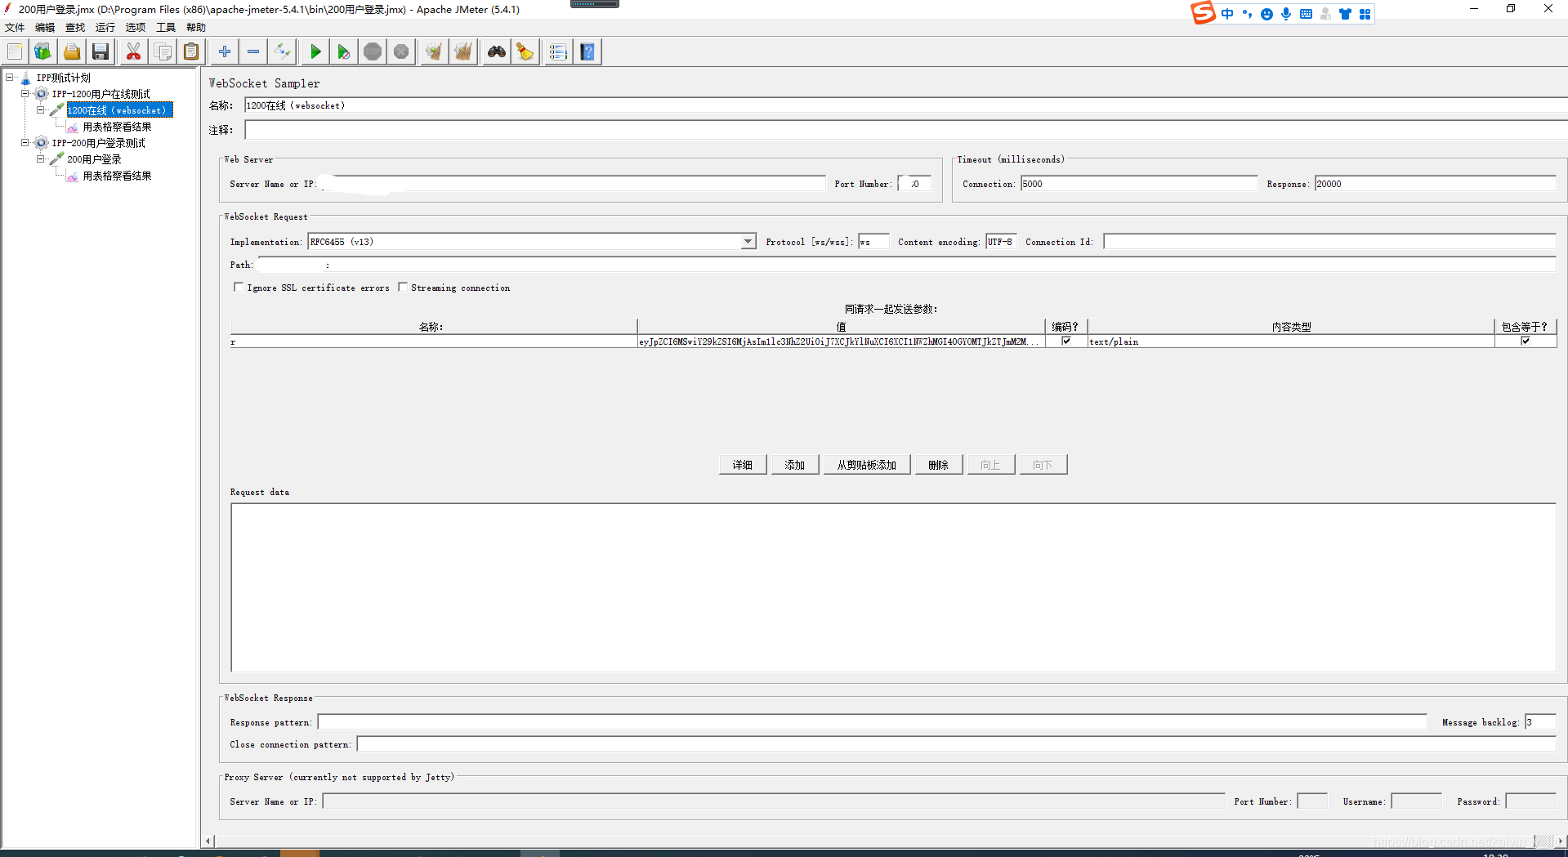Click the Response timeout field 20000
This screenshot has height=857, width=1568.
point(1436,184)
